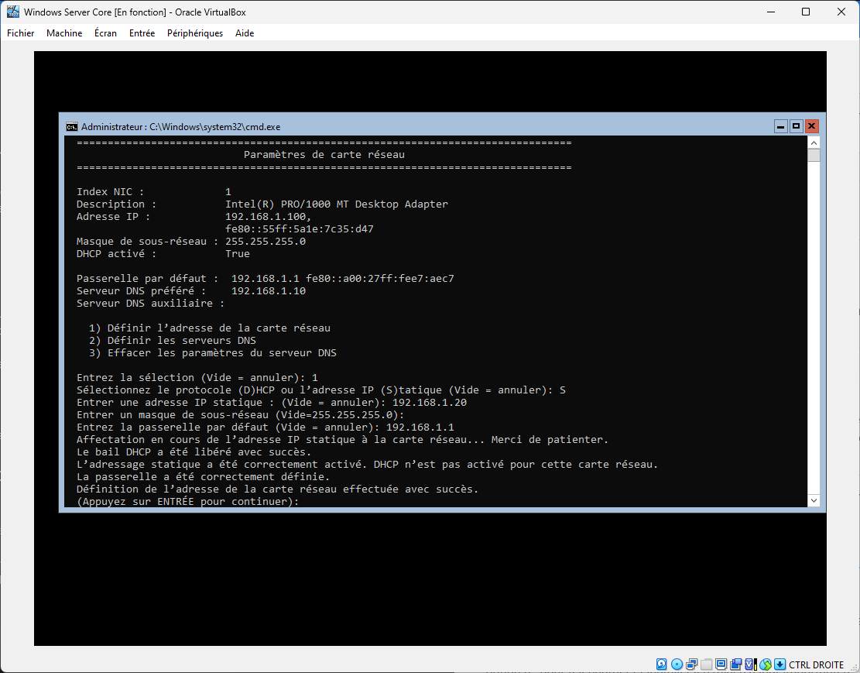This screenshot has height=673, width=860.
Task: Click the screen recording status icon
Action: 736,664
